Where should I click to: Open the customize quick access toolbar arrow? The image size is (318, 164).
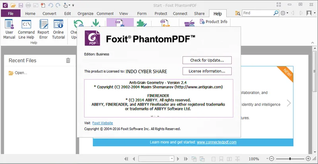pyautogui.click(x=73, y=5)
